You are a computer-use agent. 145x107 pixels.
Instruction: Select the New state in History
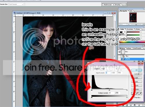point(133,56)
